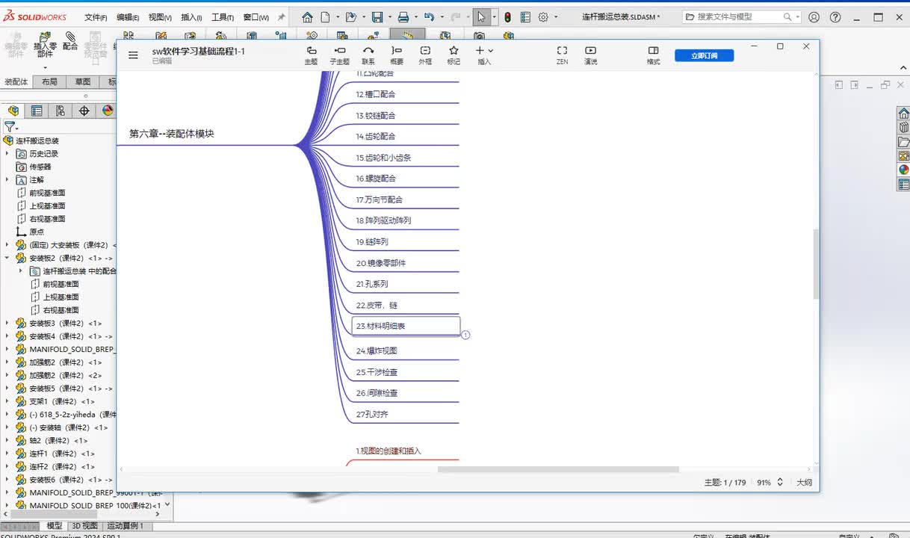Select topic 20.镜像零部件
The width and height of the screenshot is (910, 538).
click(x=381, y=263)
